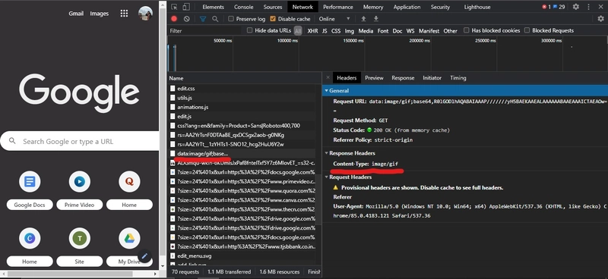Switch to the Response tab
The width and height of the screenshot is (608, 279).
(403, 78)
